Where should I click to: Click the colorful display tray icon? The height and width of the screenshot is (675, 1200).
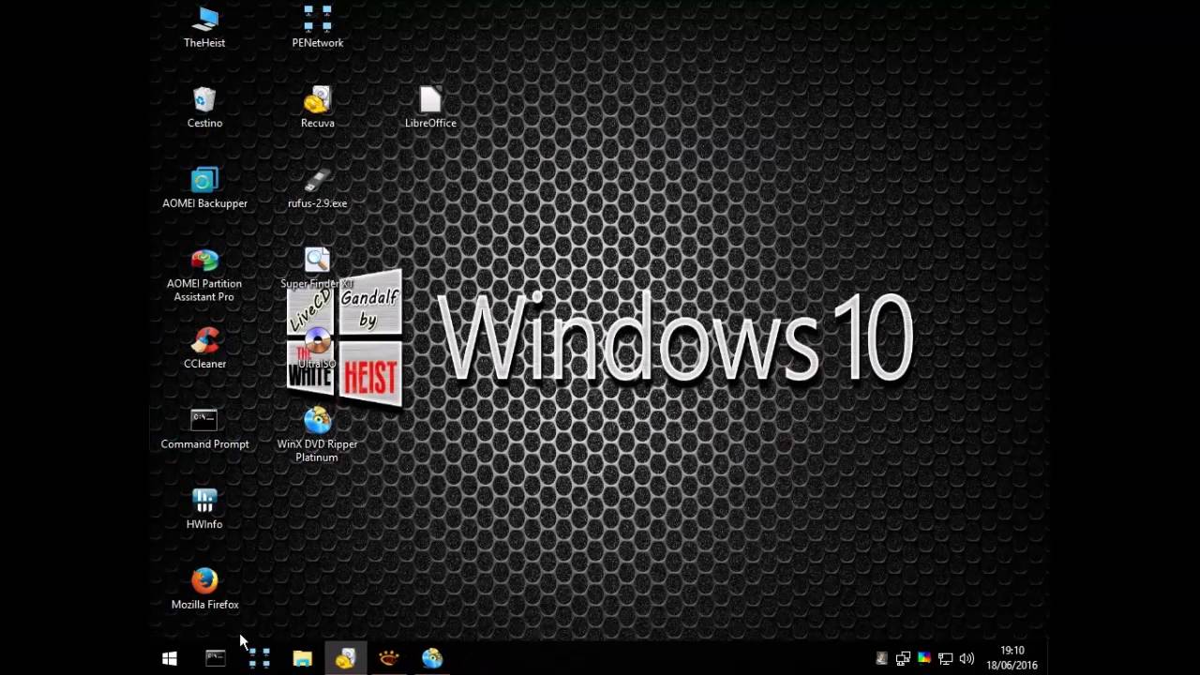point(923,659)
